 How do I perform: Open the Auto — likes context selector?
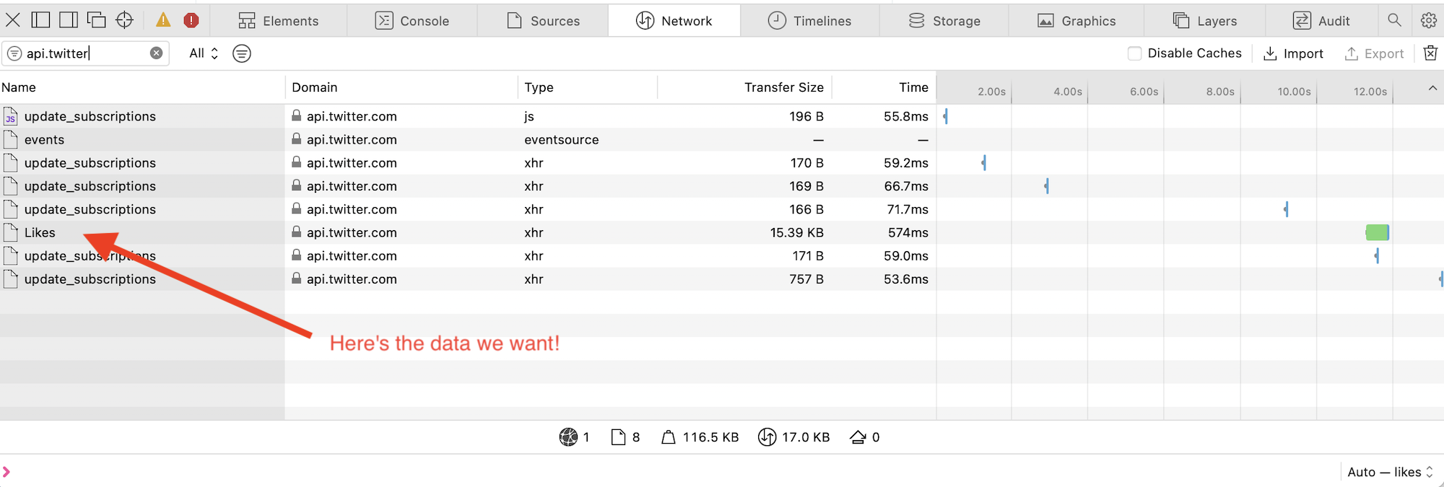tap(1389, 472)
